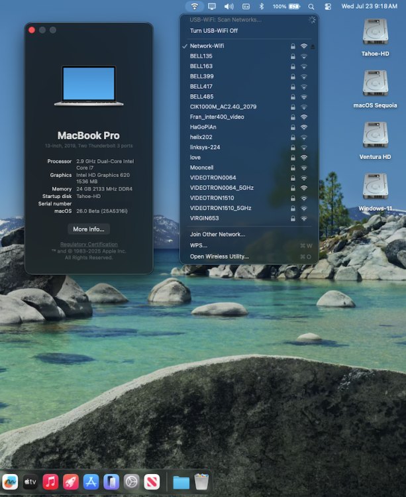406x497 pixels.
Task: Select the Ventura HD drive icon
Action: [376, 135]
